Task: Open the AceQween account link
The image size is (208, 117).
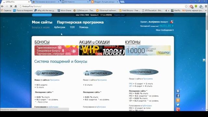Action: 154,22
